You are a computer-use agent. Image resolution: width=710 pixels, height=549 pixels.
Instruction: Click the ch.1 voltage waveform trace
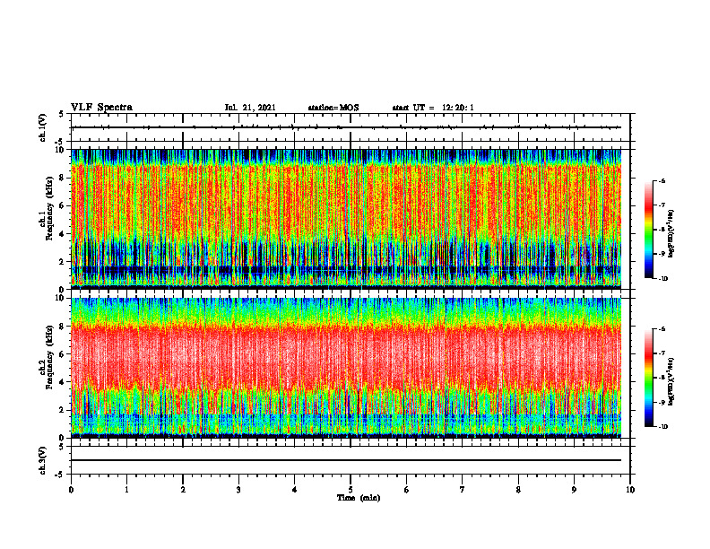coord(346,127)
